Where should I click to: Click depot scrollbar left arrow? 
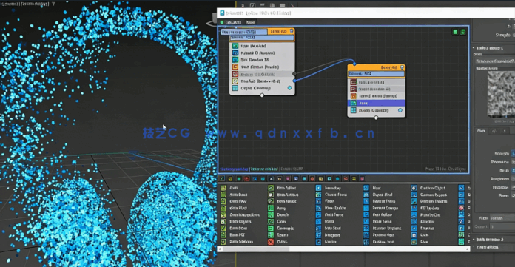220,249
